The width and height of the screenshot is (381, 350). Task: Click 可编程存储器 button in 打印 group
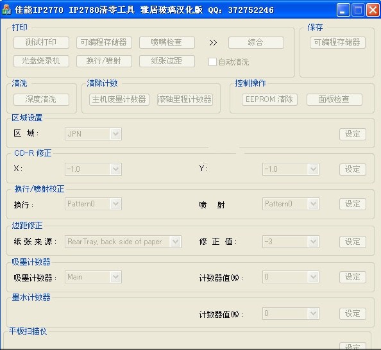tap(104, 42)
